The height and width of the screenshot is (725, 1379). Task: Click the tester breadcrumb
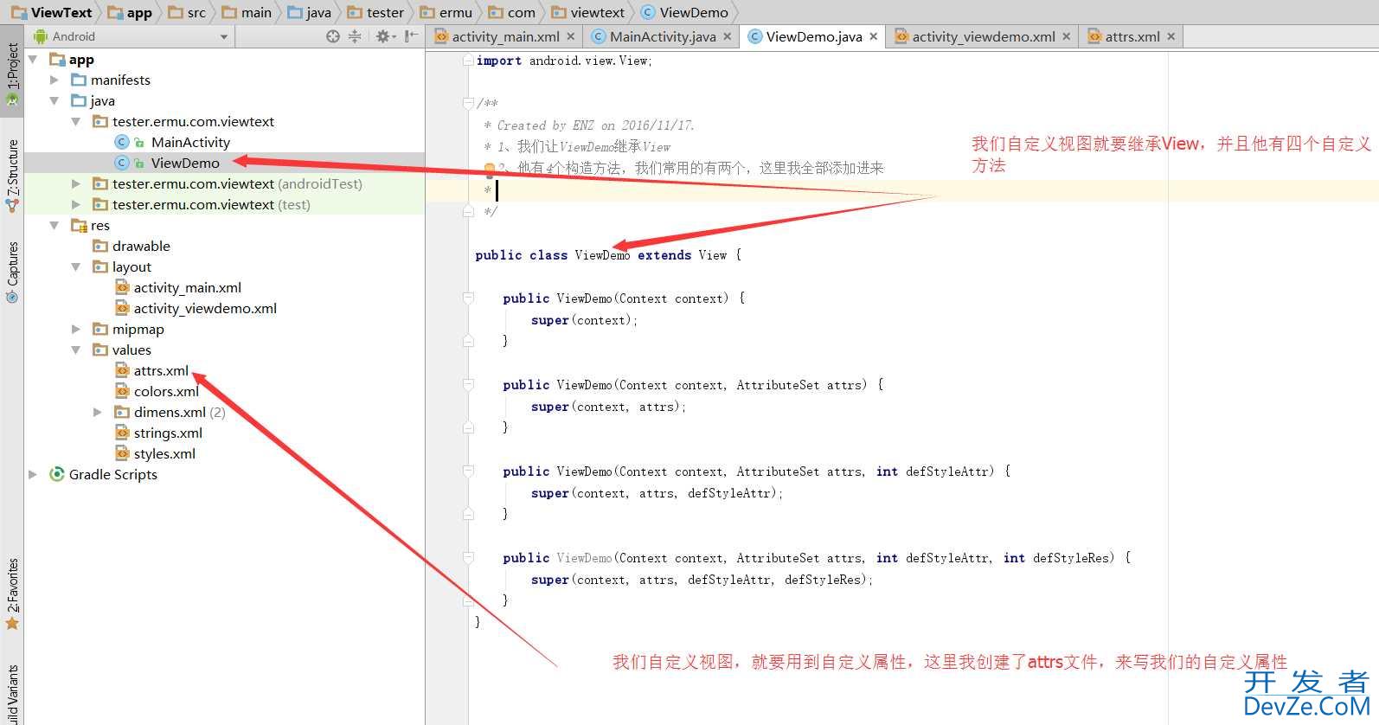click(375, 12)
